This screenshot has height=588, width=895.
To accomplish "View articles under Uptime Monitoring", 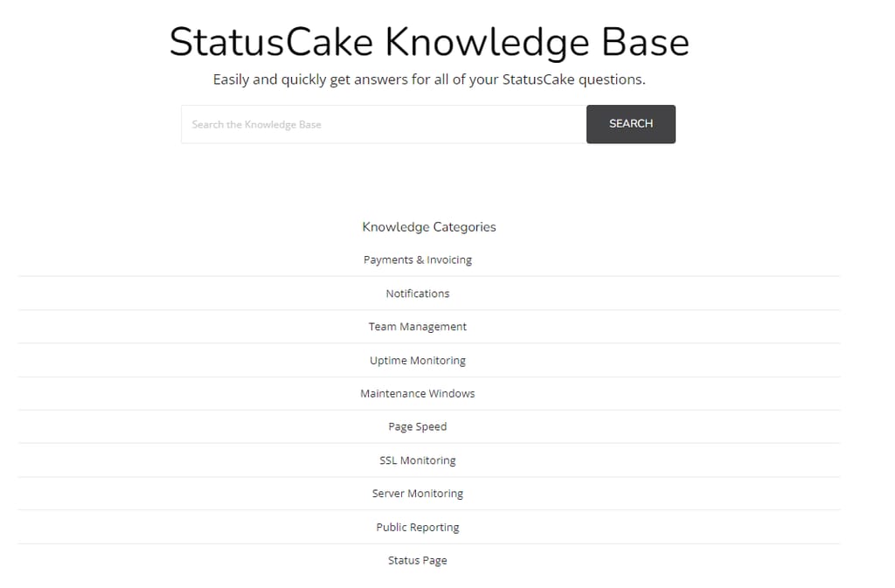I will click(418, 361).
